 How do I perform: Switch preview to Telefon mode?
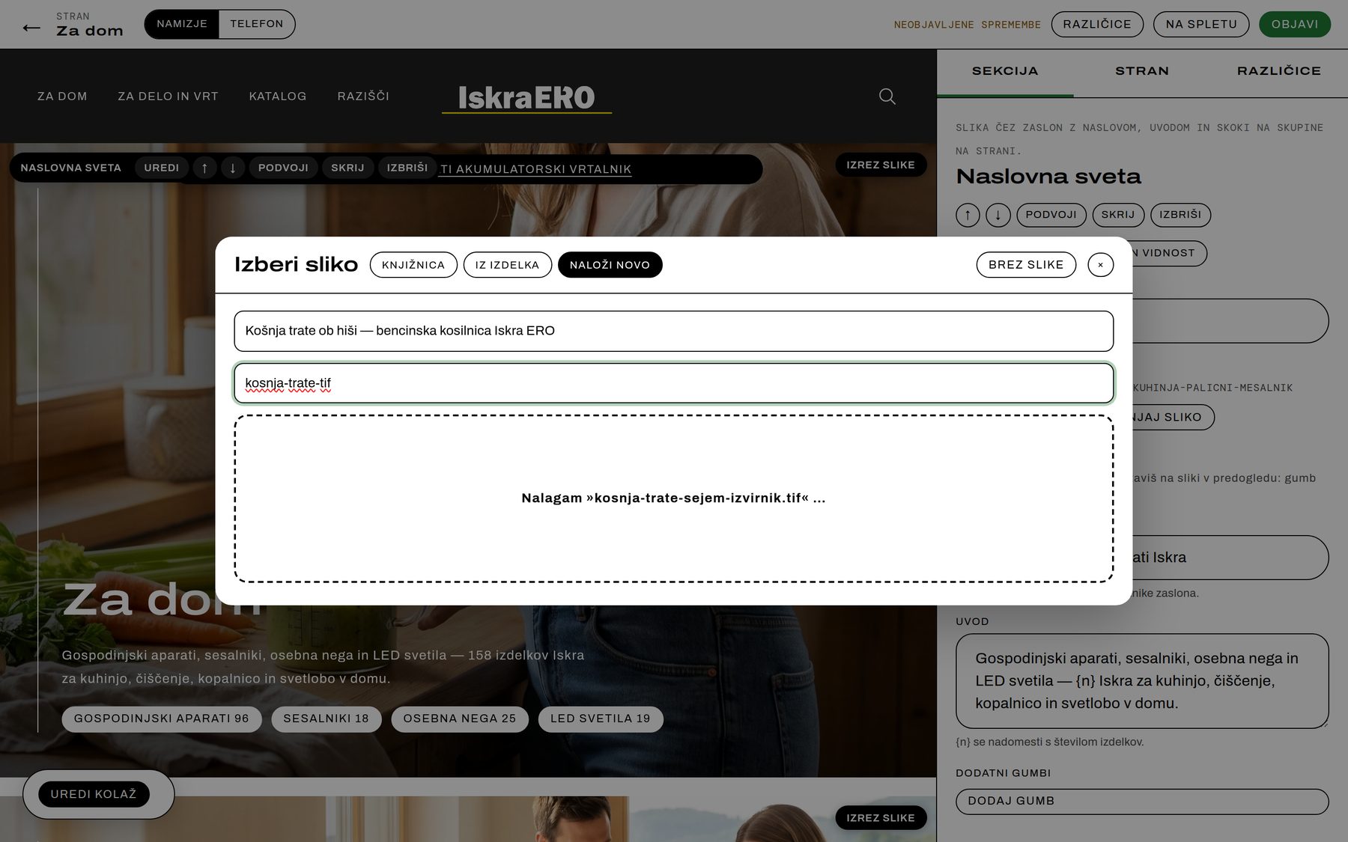[x=257, y=24]
